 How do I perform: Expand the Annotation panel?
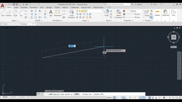(x=57, y=20)
